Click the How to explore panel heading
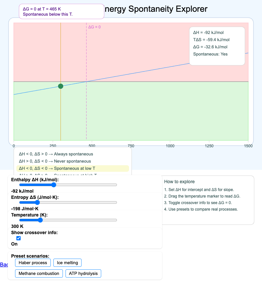 [179, 182]
